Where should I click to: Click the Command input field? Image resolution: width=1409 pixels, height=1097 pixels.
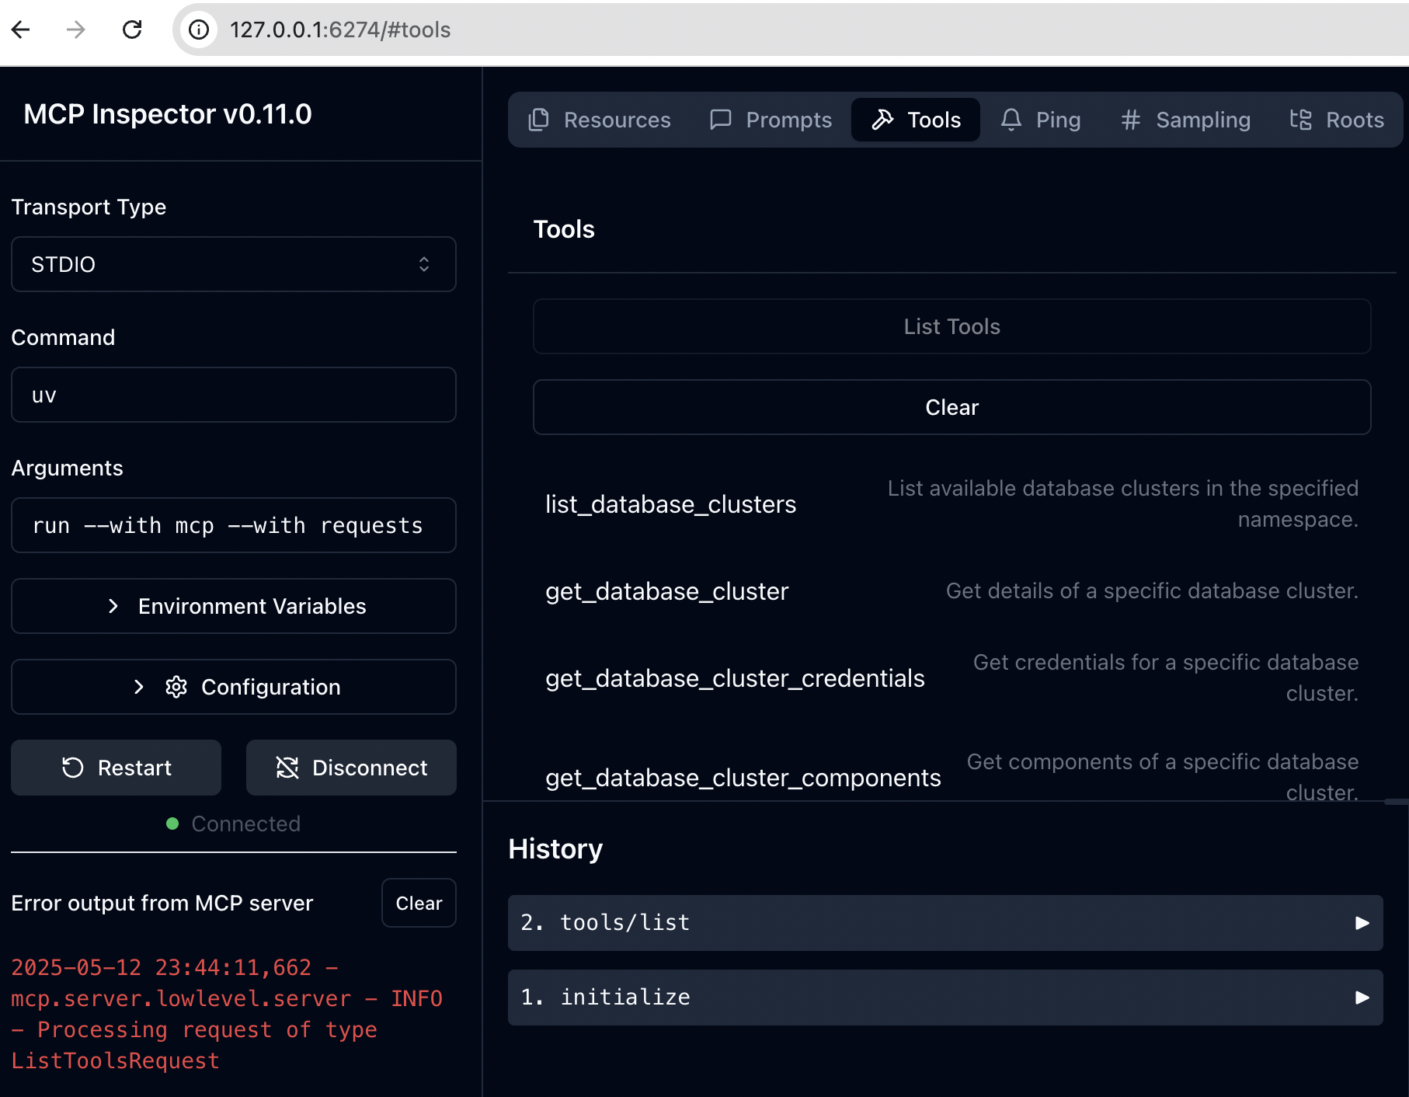pyautogui.click(x=234, y=395)
